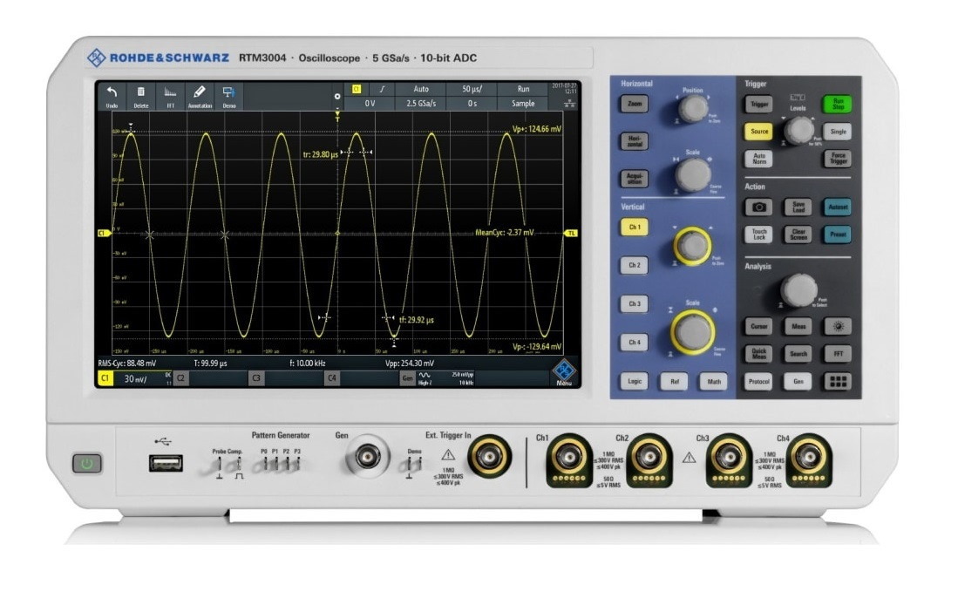Screen dimensions: 958x605
Task: Open the Auto trigger mode field
Action: (420, 89)
